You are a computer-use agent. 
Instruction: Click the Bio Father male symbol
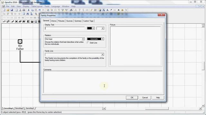tap(20, 42)
